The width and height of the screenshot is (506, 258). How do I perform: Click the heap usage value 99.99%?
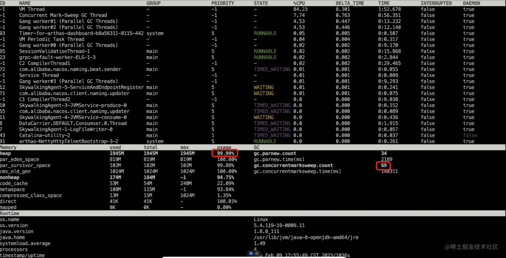point(225,153)
